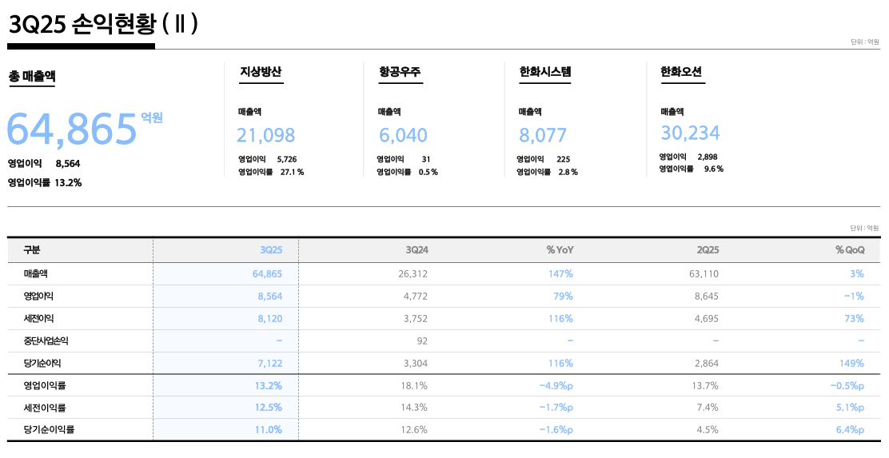
Task: Select the 3Q24 세전이익률 cell 14.3%
Action: (x=414, y=408)
